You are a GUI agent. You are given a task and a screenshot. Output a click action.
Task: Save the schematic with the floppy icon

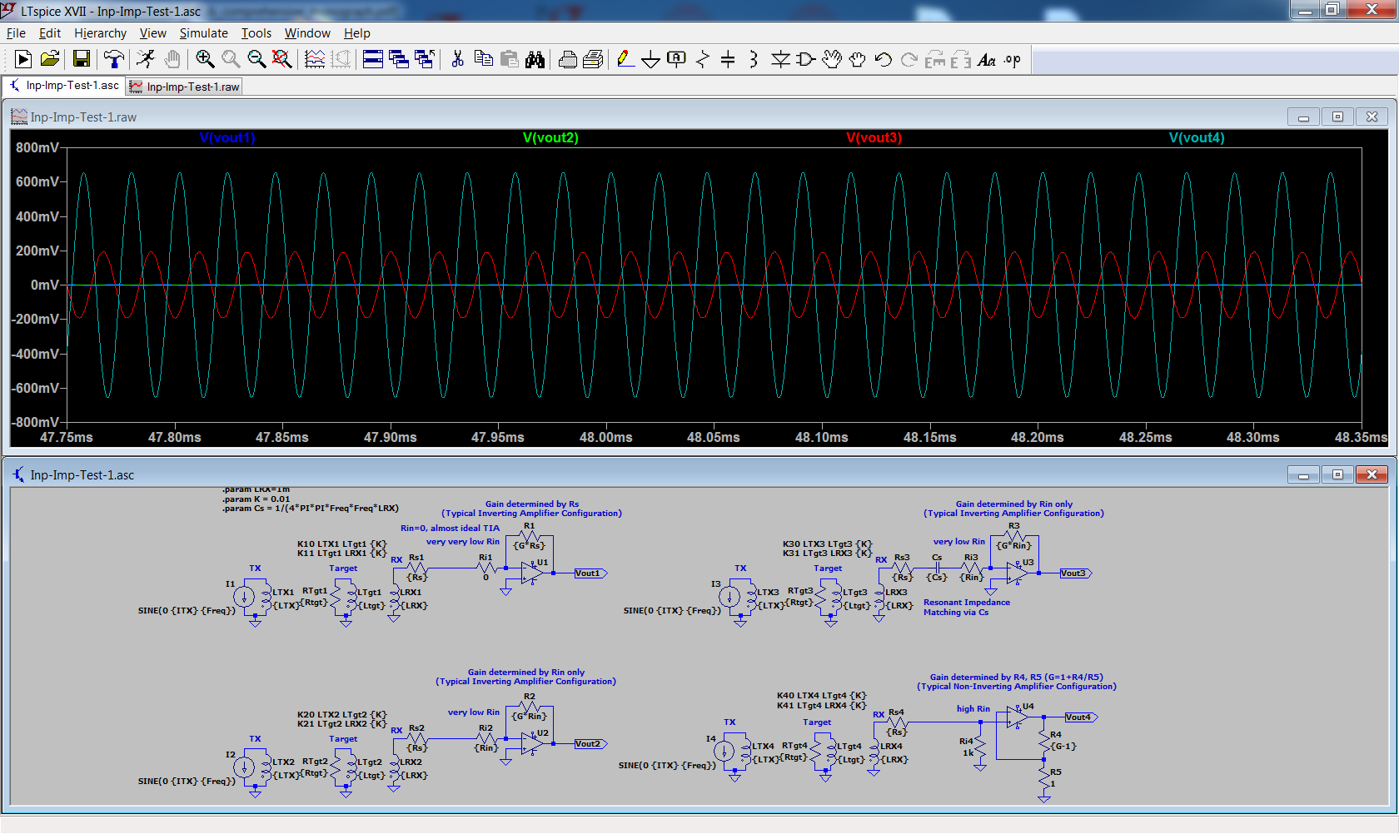[x=82, y=59]
